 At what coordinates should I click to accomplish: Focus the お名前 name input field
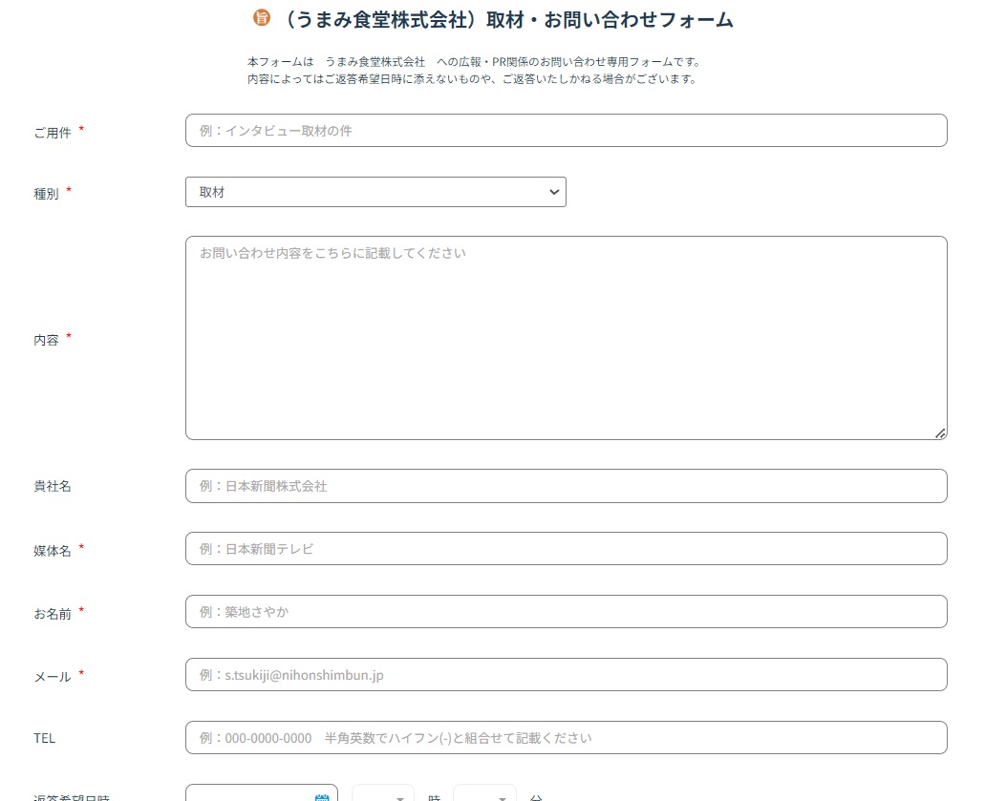(x=566, y=612)
